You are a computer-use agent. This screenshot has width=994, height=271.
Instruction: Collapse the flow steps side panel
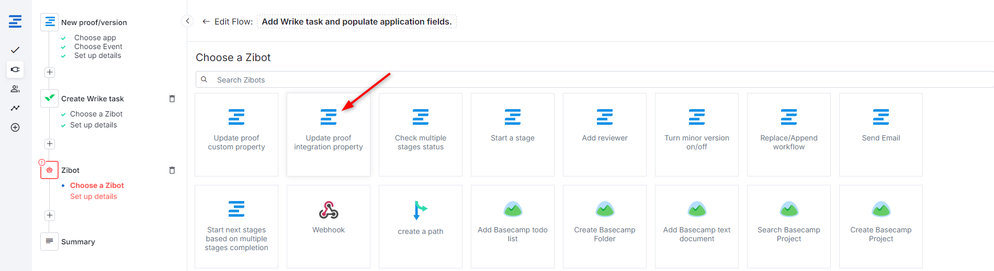[x=187, y=21]
